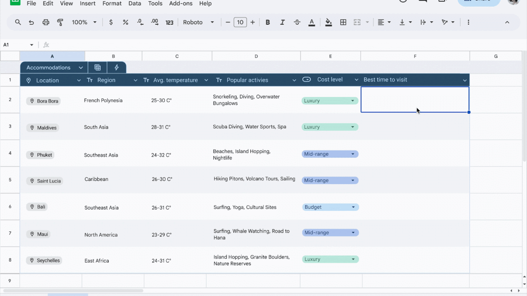The width and height of the screenshot is (527, 296).
Task: Select the paint format tool
Action: click(60, 23)
